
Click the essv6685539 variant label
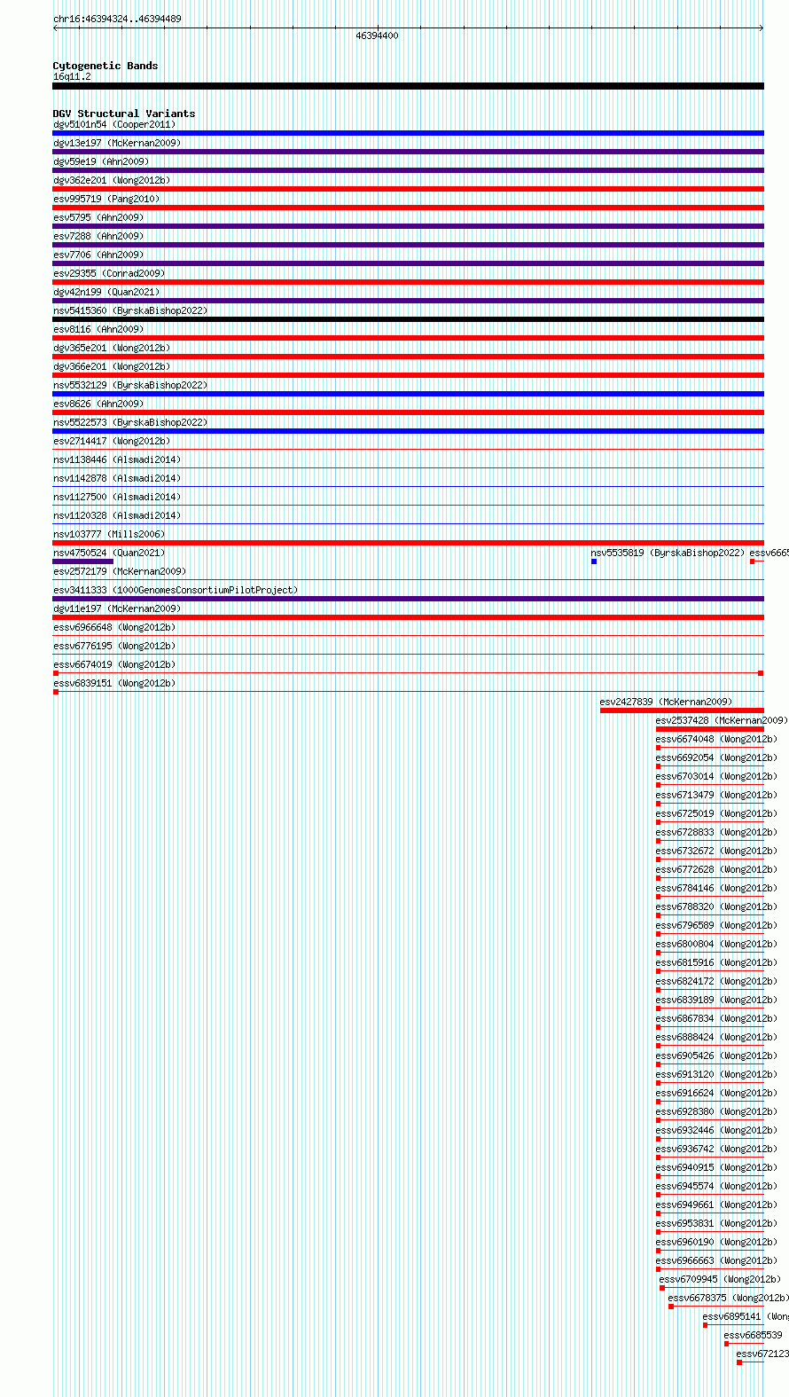(754, 1335)
